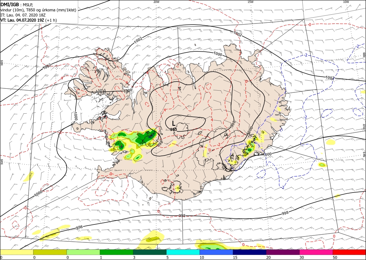
Task: Click legend value '30' under the scale
Action: [302, 257]
